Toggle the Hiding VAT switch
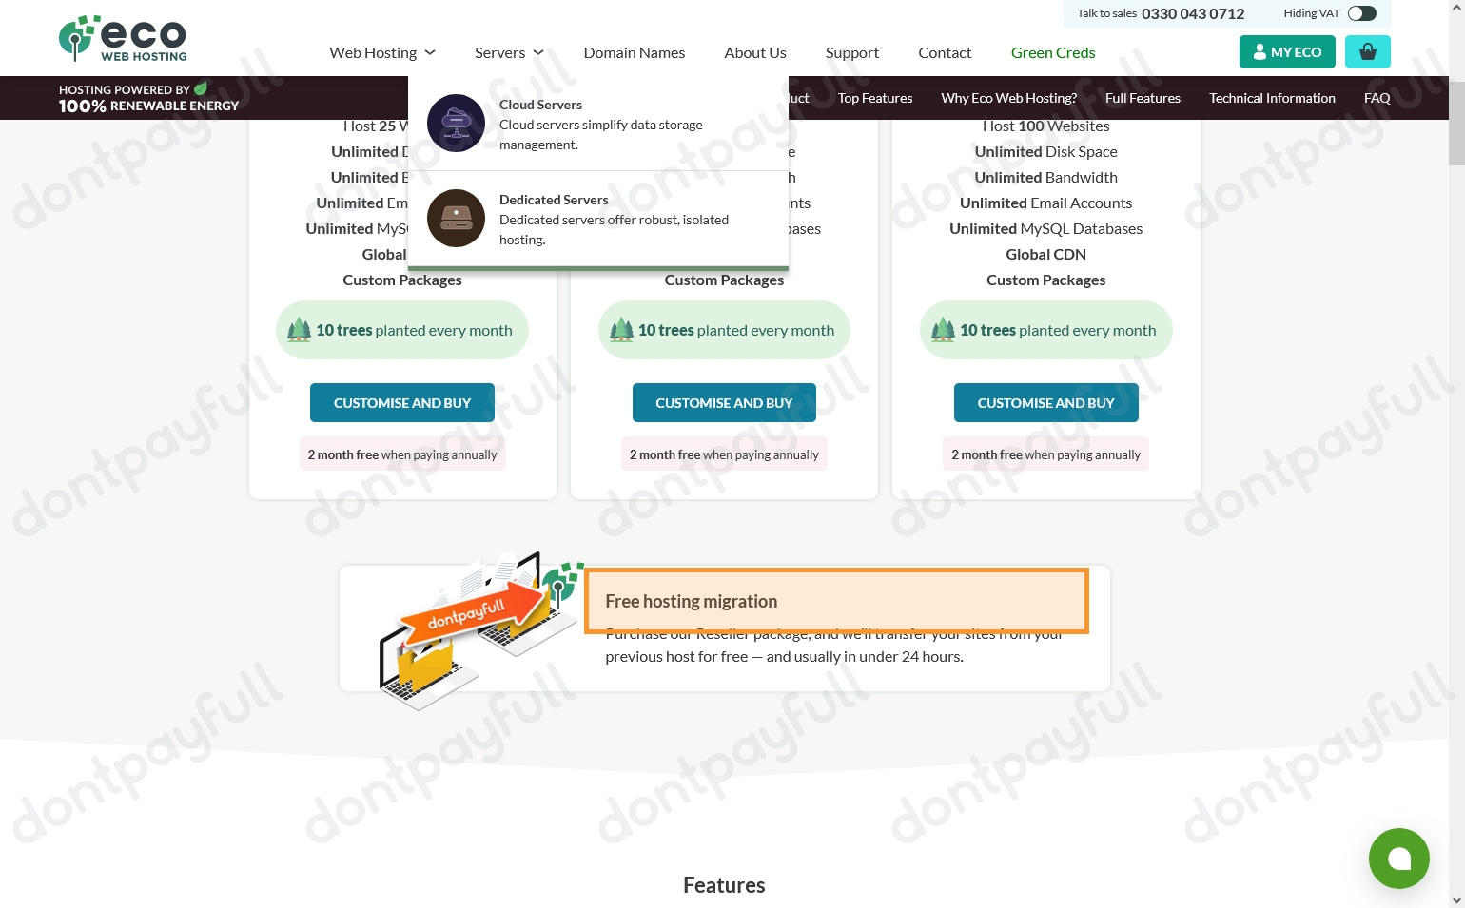The width and height of the screenshot is (1465, 908). 1361,13
